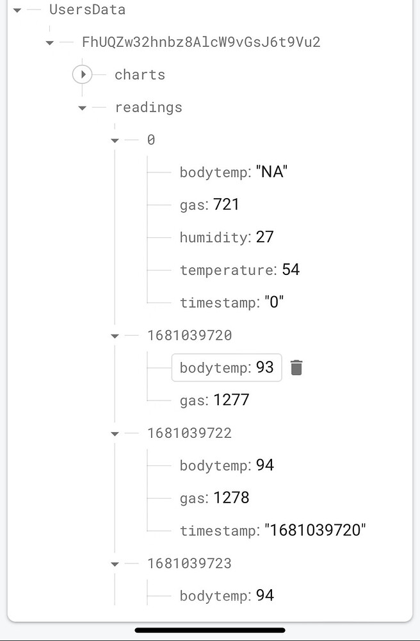420x641 pixels.
Task: Tap the home indicator bar at screen bottom
Action: click(210, 630)
